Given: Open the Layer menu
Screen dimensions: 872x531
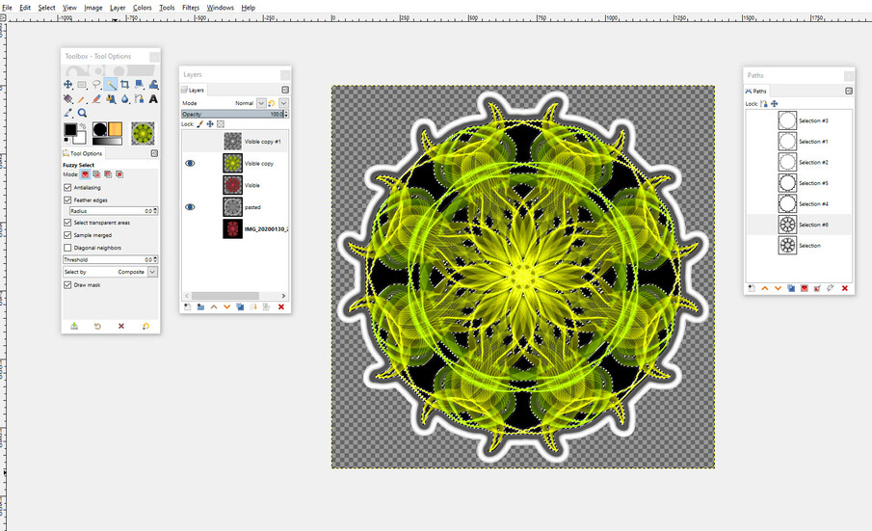Looking at the screenshot, I should coord(118,8).
